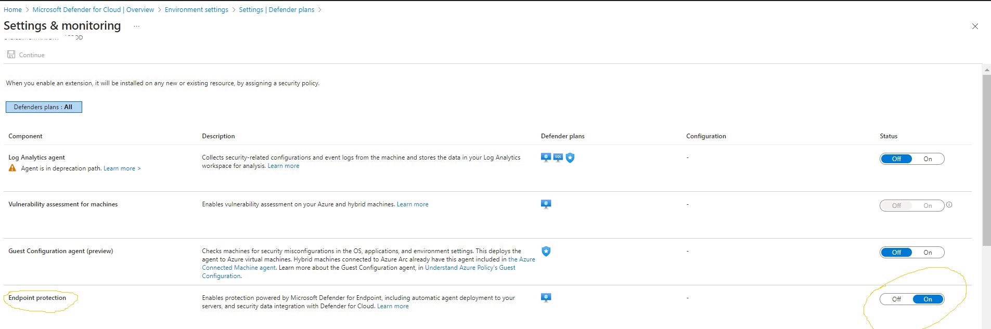Go to the Home breadcrumb
The width and height of the screenshot is (991, 329).
click(x=12, y=9)
